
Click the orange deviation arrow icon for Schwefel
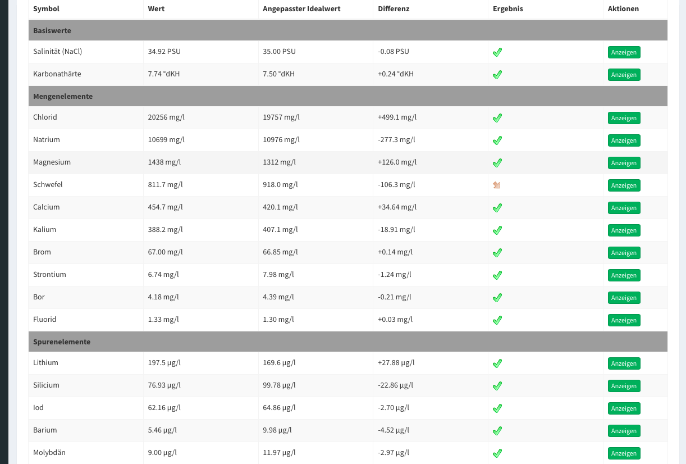[497, 185]
